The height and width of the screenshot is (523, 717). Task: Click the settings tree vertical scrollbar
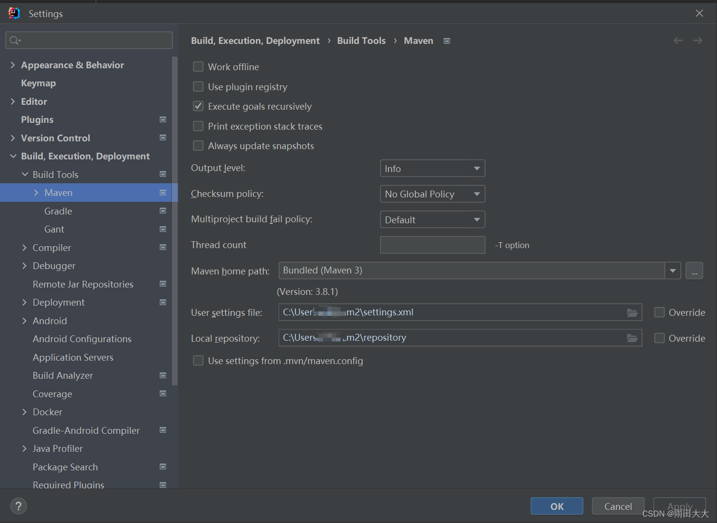(174, 220)
